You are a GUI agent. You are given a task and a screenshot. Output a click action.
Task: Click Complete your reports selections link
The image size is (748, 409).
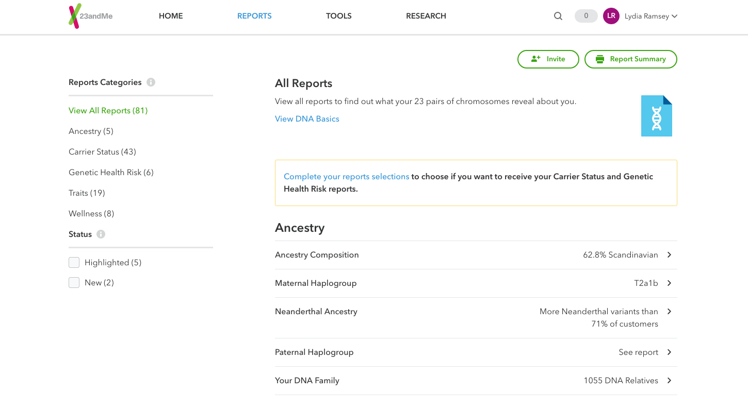tap(347, 177)
